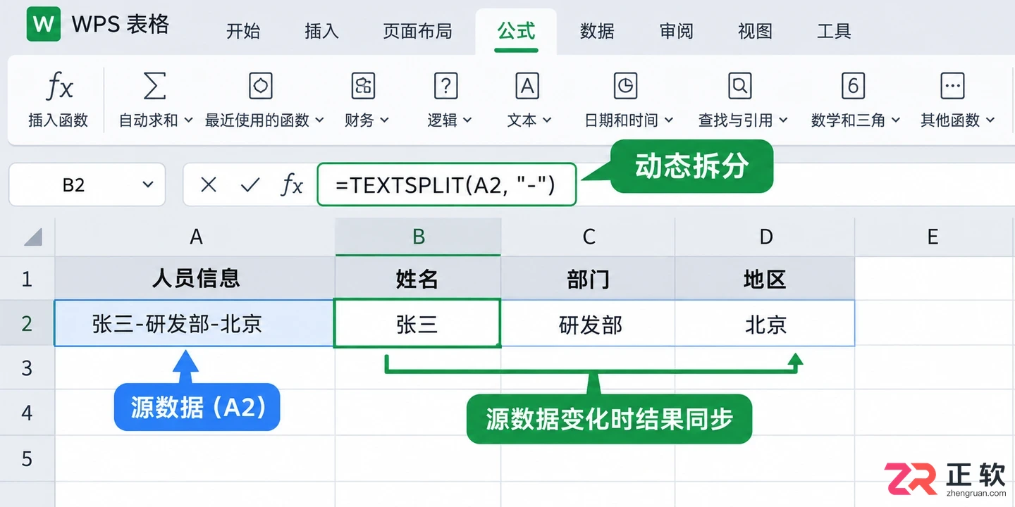Expand the 文本 dropdown arrow

[x=547, y=120]
